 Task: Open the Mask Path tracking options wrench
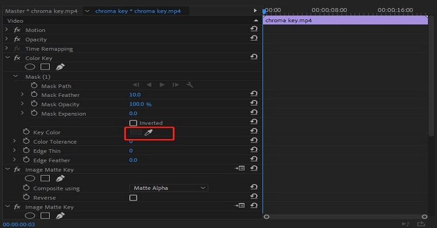pyautogui.click(x=189, y=85)
